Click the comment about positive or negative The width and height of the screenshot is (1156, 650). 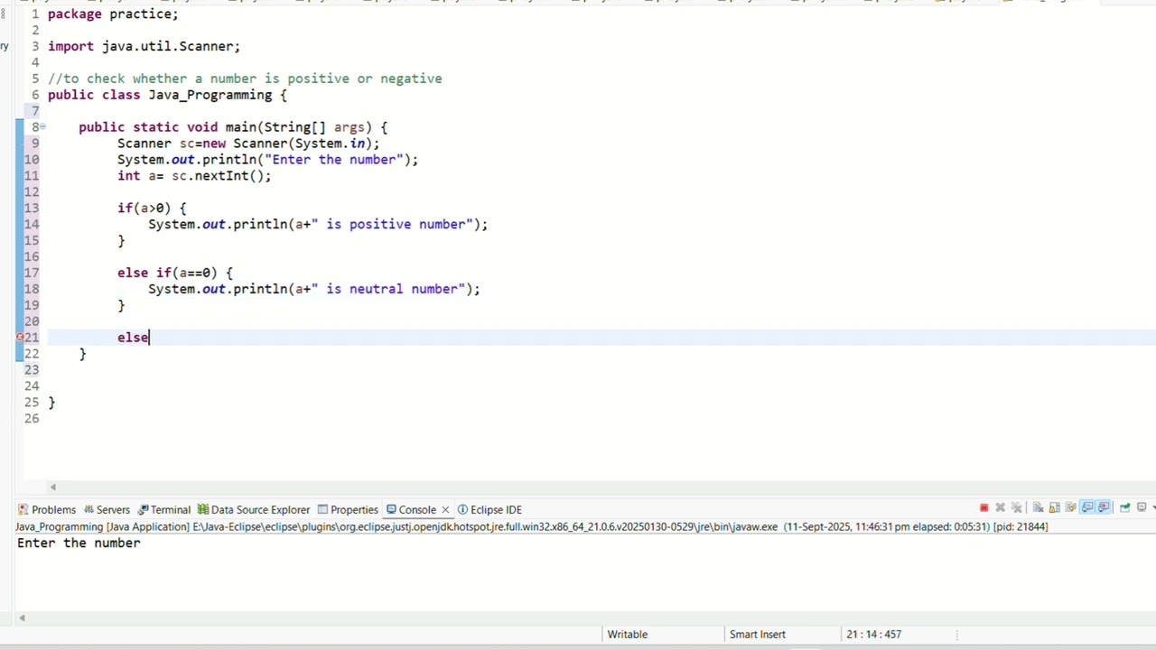click(245, 79)
